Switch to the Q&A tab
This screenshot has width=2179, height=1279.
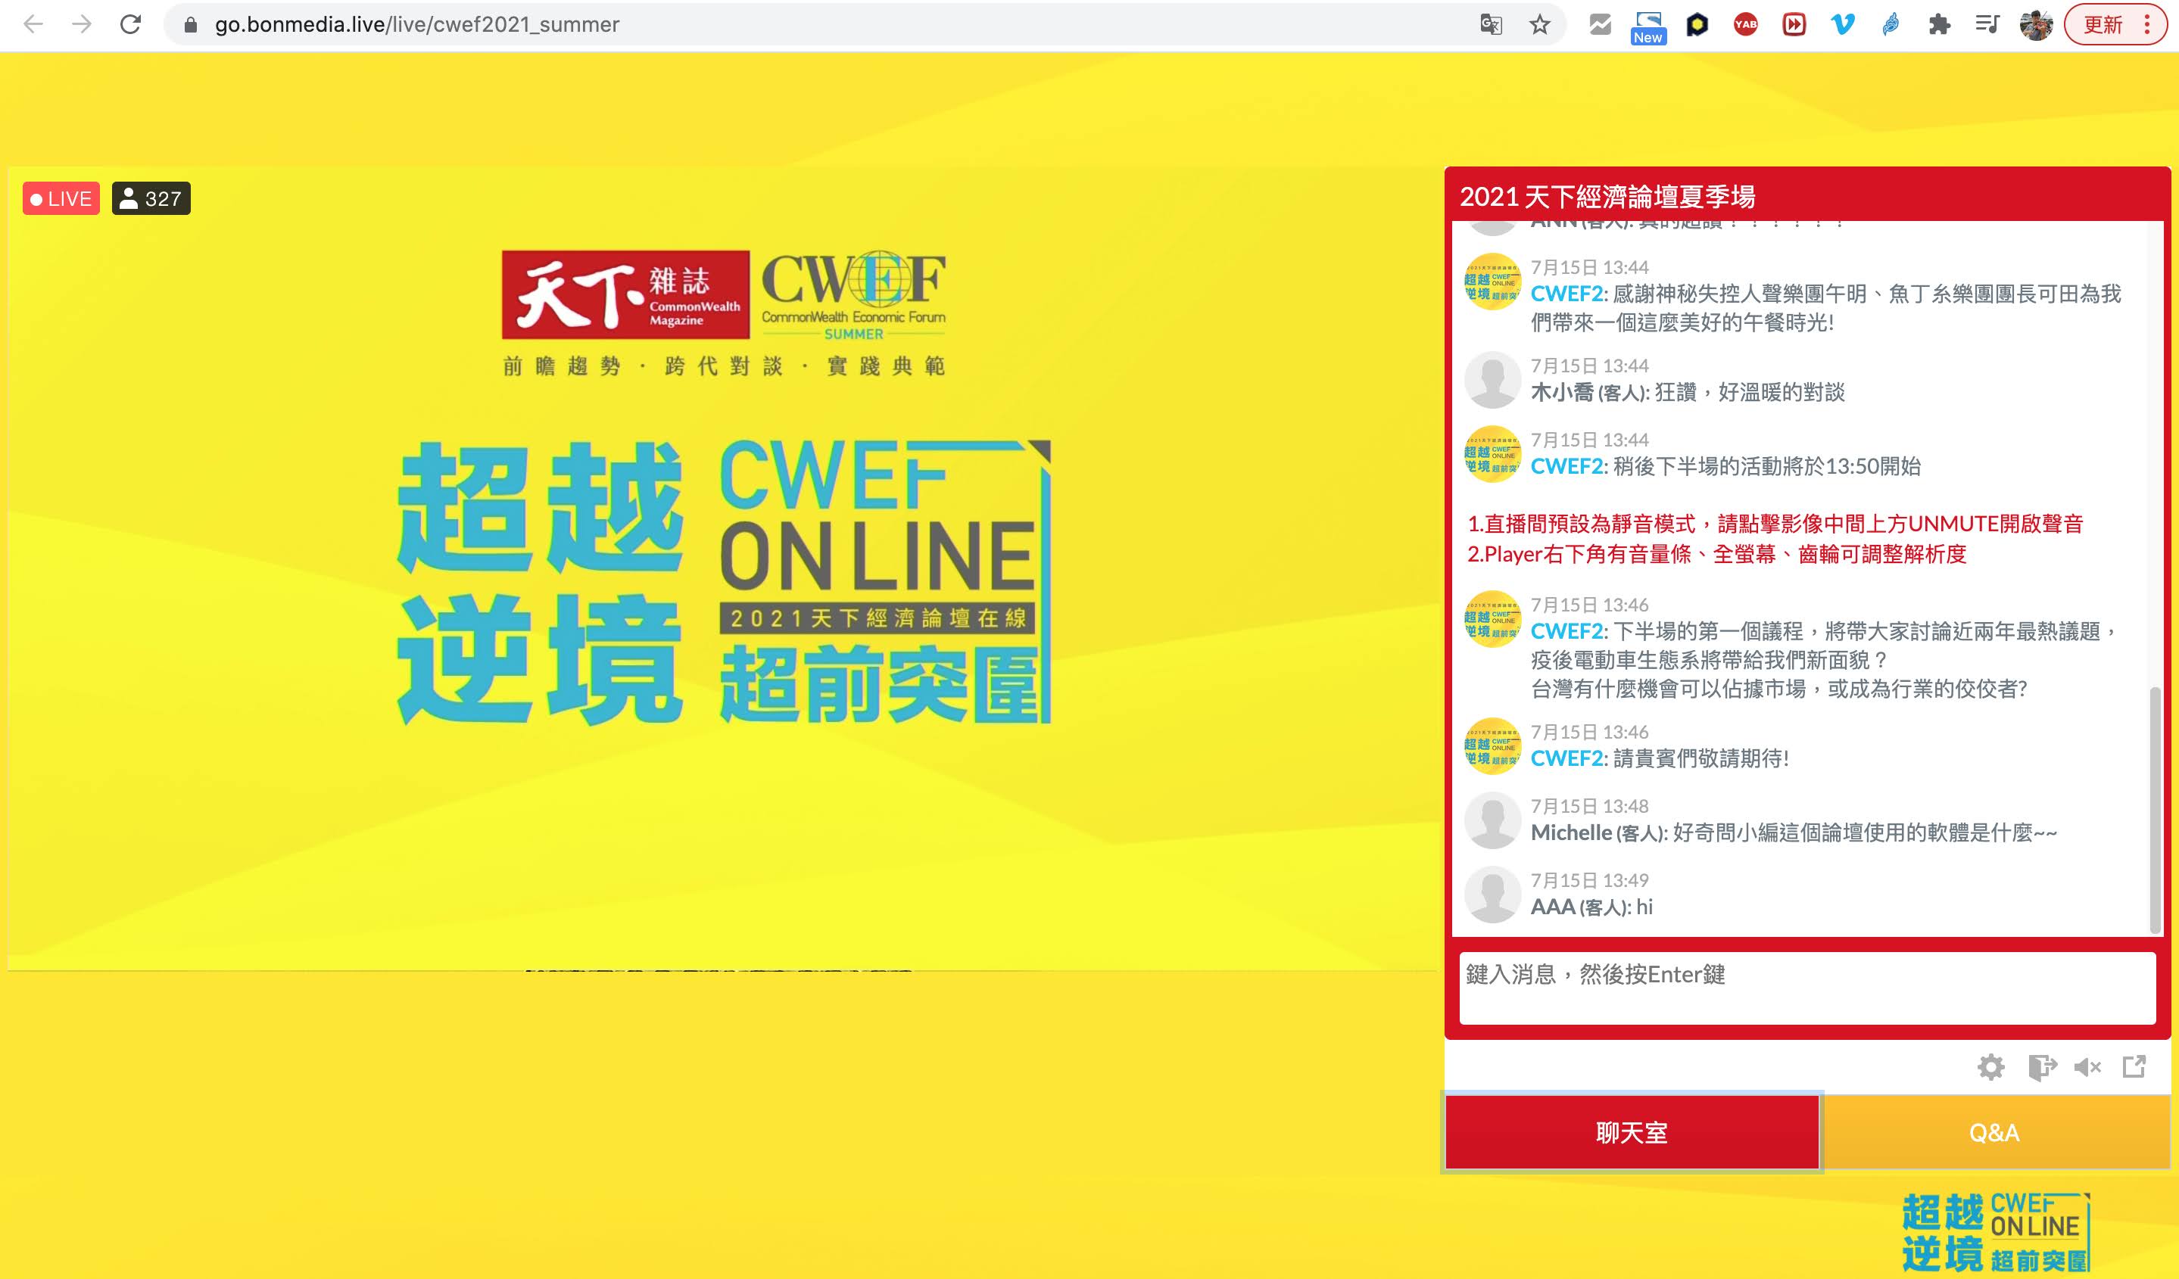(1995, 1133)
